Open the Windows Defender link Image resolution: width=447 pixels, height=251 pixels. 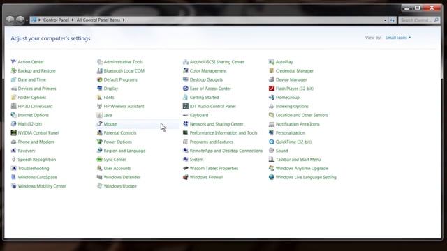122,177
